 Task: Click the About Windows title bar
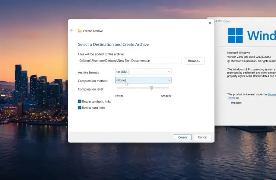click(x=245, y=21)
